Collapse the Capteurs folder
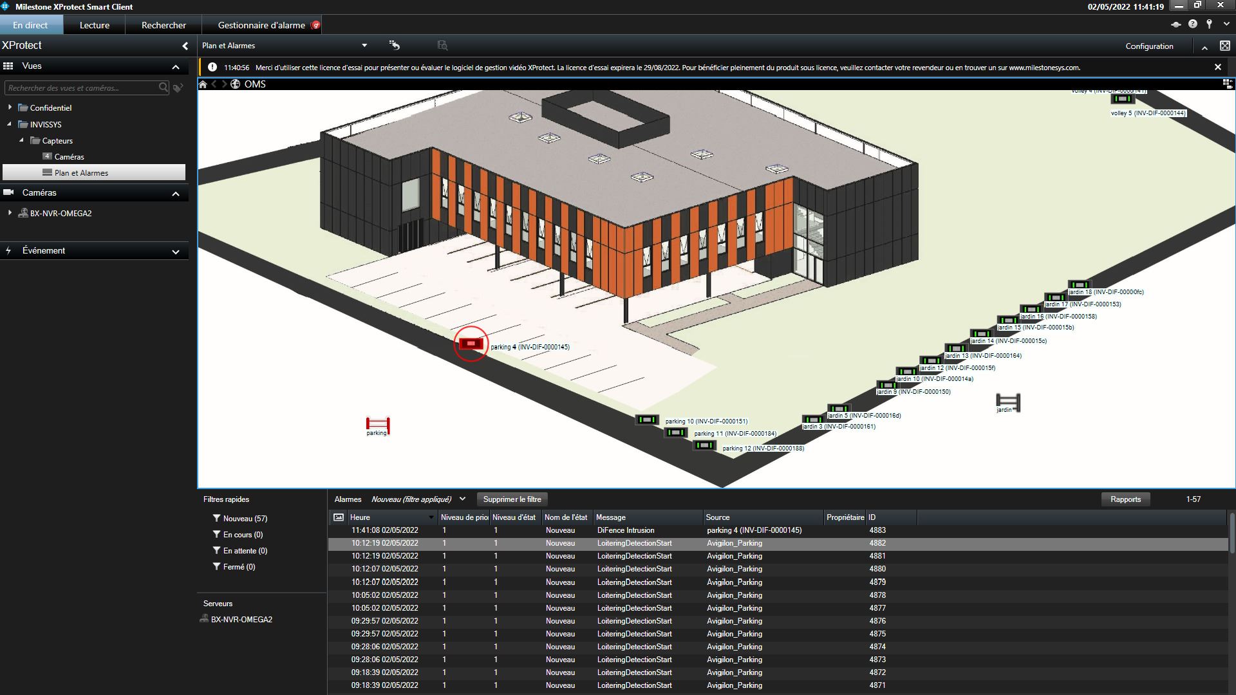1236x695 pixels. 22,140
